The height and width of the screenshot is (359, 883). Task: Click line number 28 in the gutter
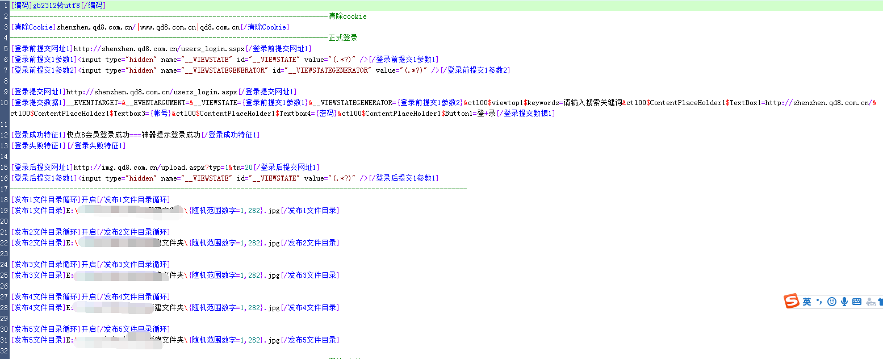[x=5, y=308]
